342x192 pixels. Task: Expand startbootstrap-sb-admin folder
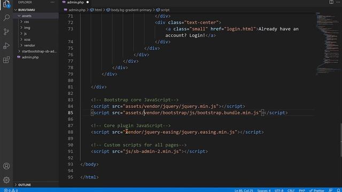coord(39,51)
